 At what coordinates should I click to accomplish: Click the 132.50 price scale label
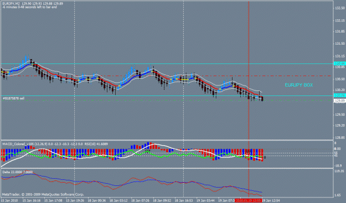coord(340,8)
